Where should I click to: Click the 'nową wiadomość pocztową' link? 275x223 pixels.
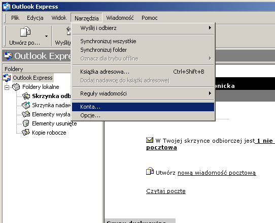tap(217, 173)
